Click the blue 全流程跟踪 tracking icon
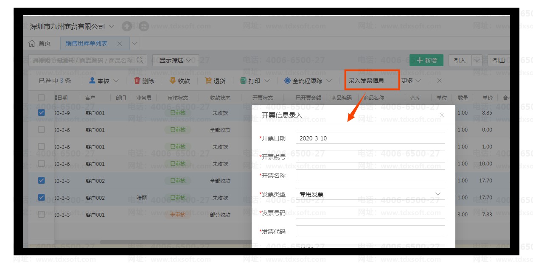 [x=287, y=81]
